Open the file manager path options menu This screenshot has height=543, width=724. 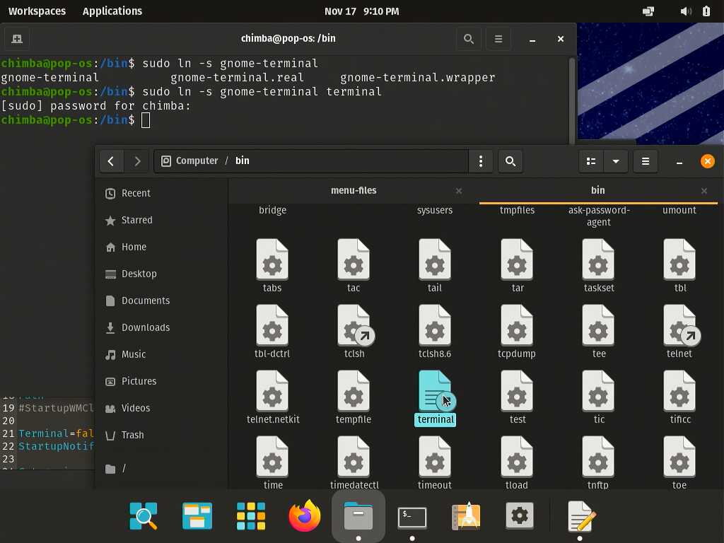(481, 161)
